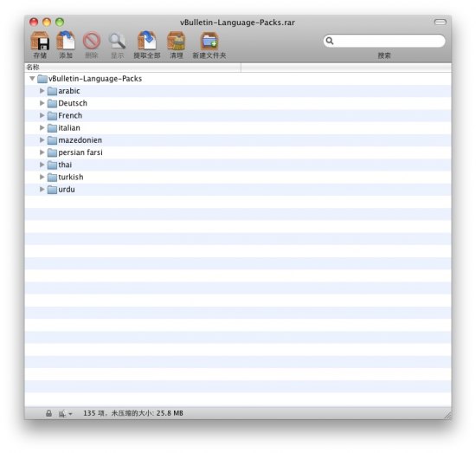Click the 'Deutsch' folder name
The image size is (476, 453).
coord(73,103)
